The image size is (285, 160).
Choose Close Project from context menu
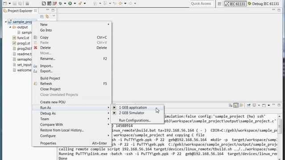[x=72, y=89]
